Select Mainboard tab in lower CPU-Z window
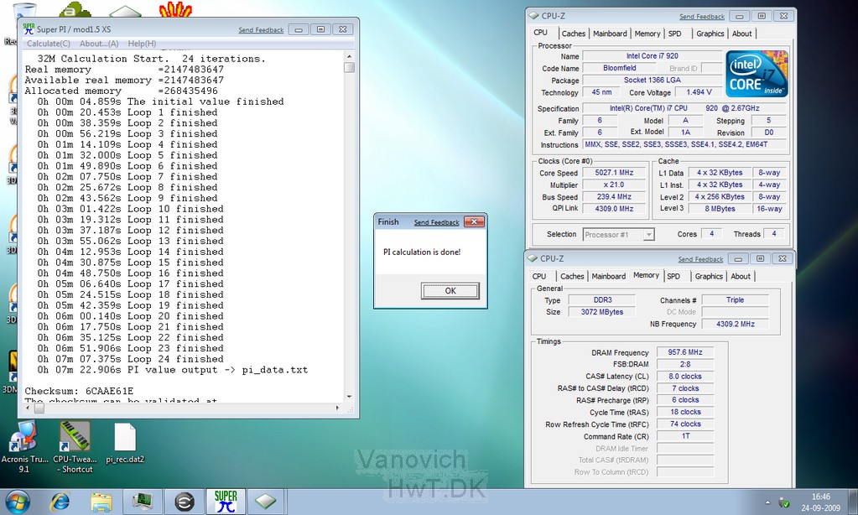This screenshot has width=858, height=515. click(608, 277)
